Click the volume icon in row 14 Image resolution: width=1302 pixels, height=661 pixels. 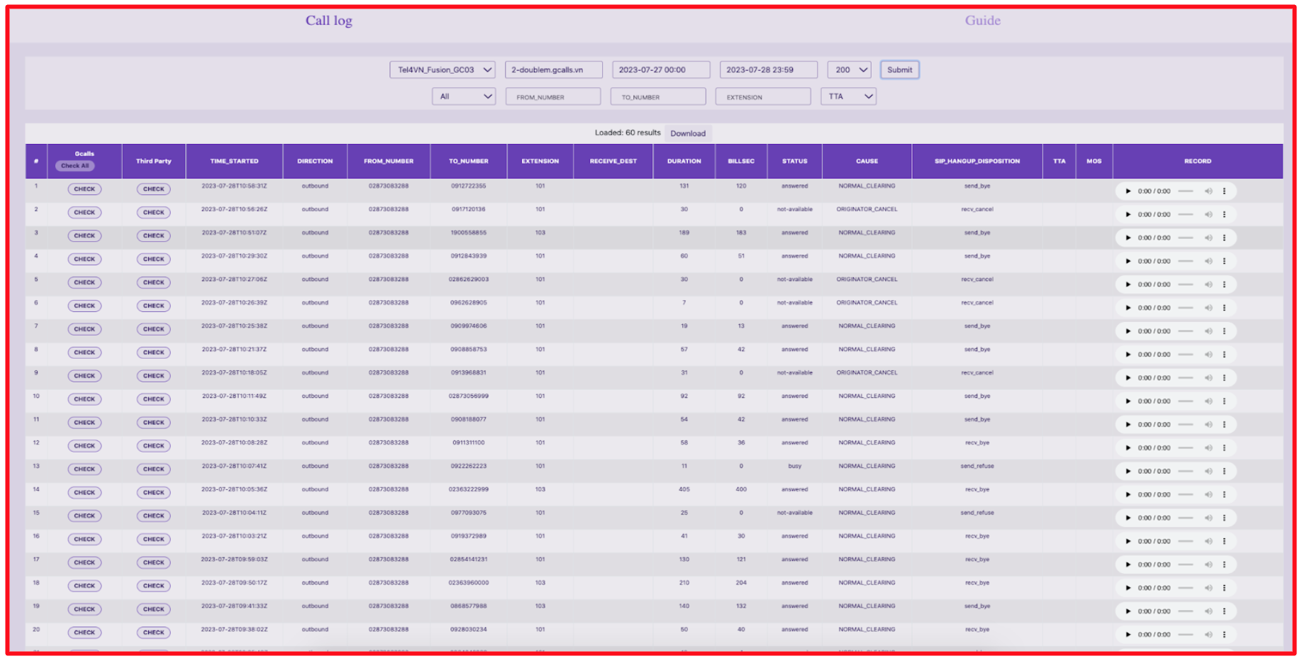tap(1208, 495)
